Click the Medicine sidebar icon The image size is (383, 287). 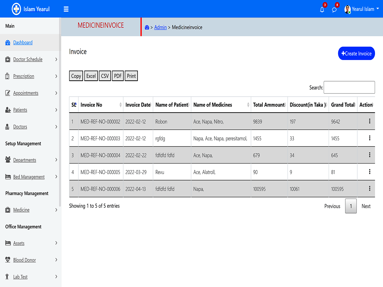(x=8, y=210)
